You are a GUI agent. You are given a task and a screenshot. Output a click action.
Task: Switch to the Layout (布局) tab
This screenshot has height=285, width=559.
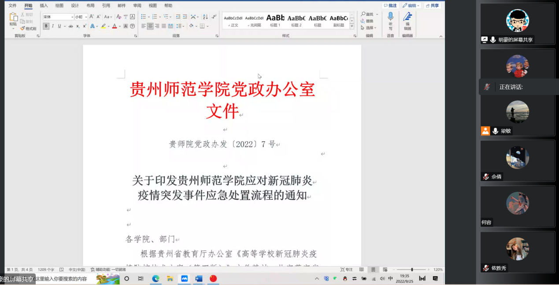(x=90, y=6)
